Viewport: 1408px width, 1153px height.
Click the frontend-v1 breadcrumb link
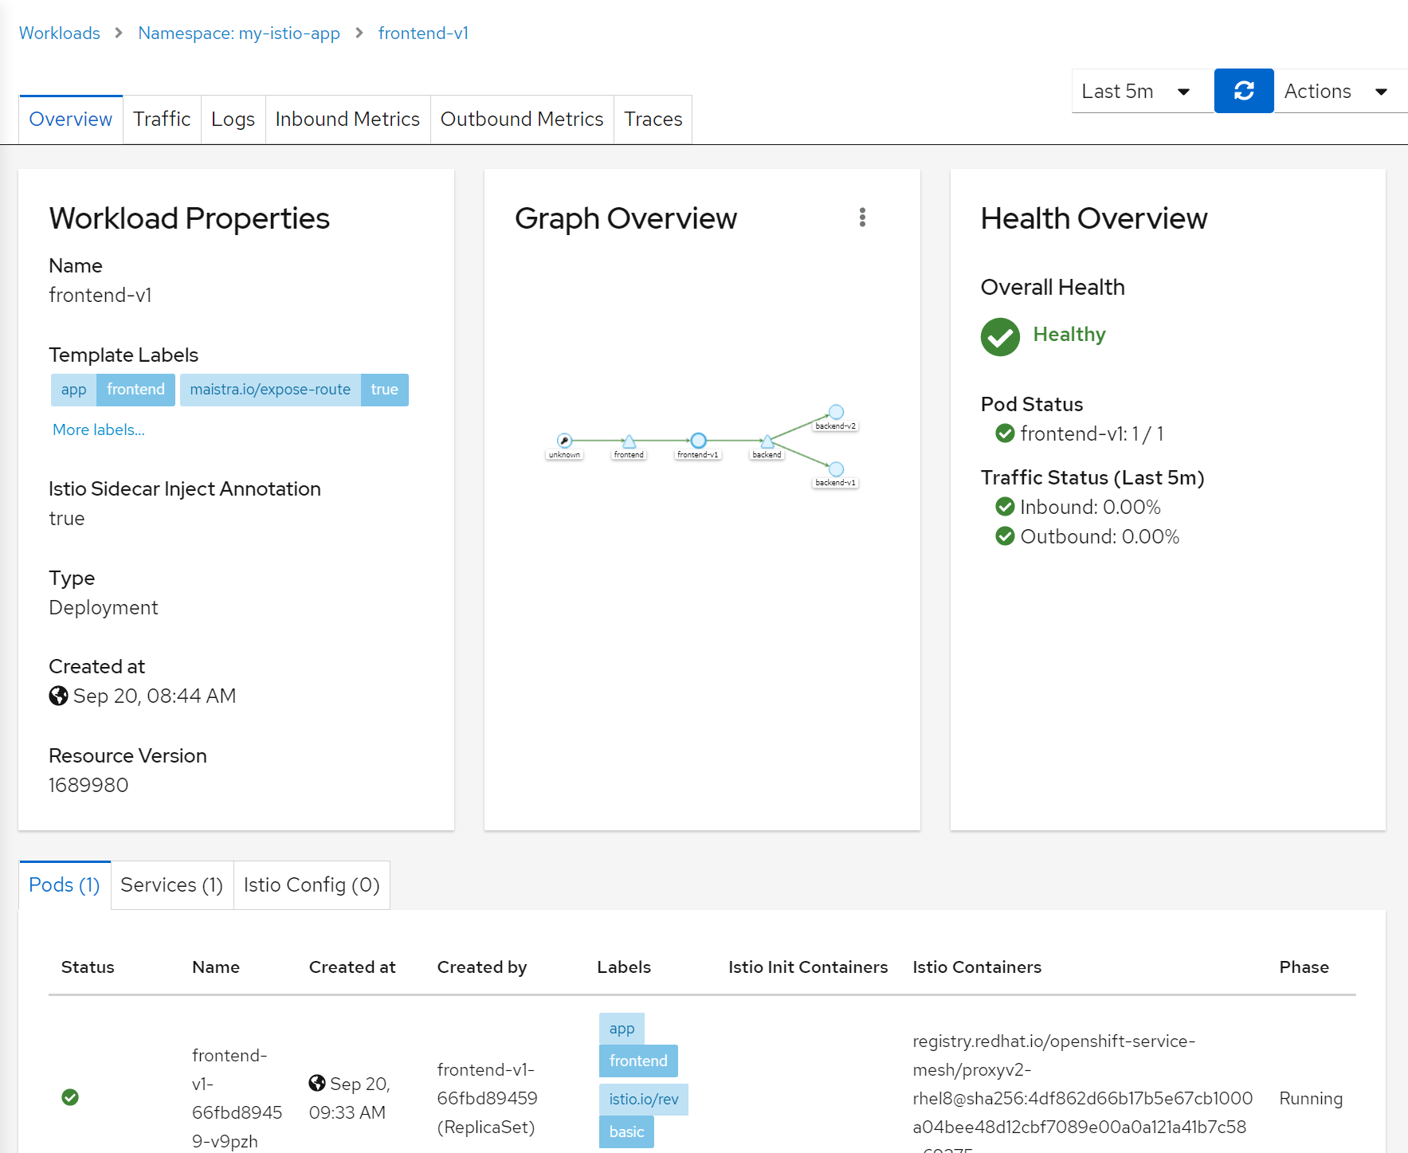pyautogui.click(x=423, y=33)
